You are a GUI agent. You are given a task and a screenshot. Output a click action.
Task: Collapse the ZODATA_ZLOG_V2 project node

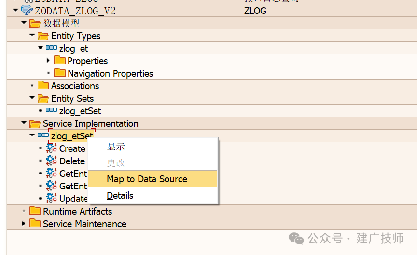[16, 10]
